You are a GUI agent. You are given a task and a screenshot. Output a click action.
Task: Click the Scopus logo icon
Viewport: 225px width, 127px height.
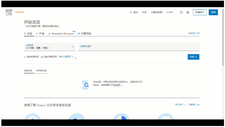[x=9, y=12]
